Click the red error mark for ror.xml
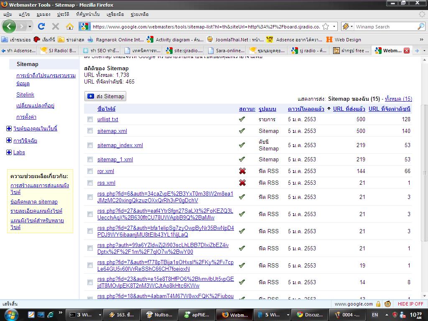The image size is (428, 321). pyautogui.click(x=242, y=171)
